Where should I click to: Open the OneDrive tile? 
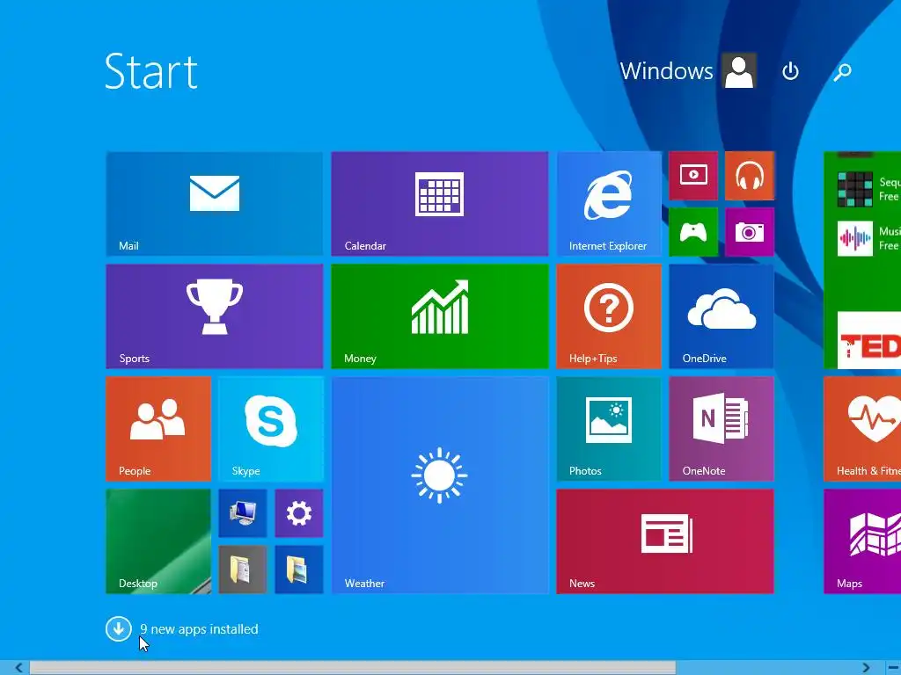pyautogui.click(x=722, y=316)
